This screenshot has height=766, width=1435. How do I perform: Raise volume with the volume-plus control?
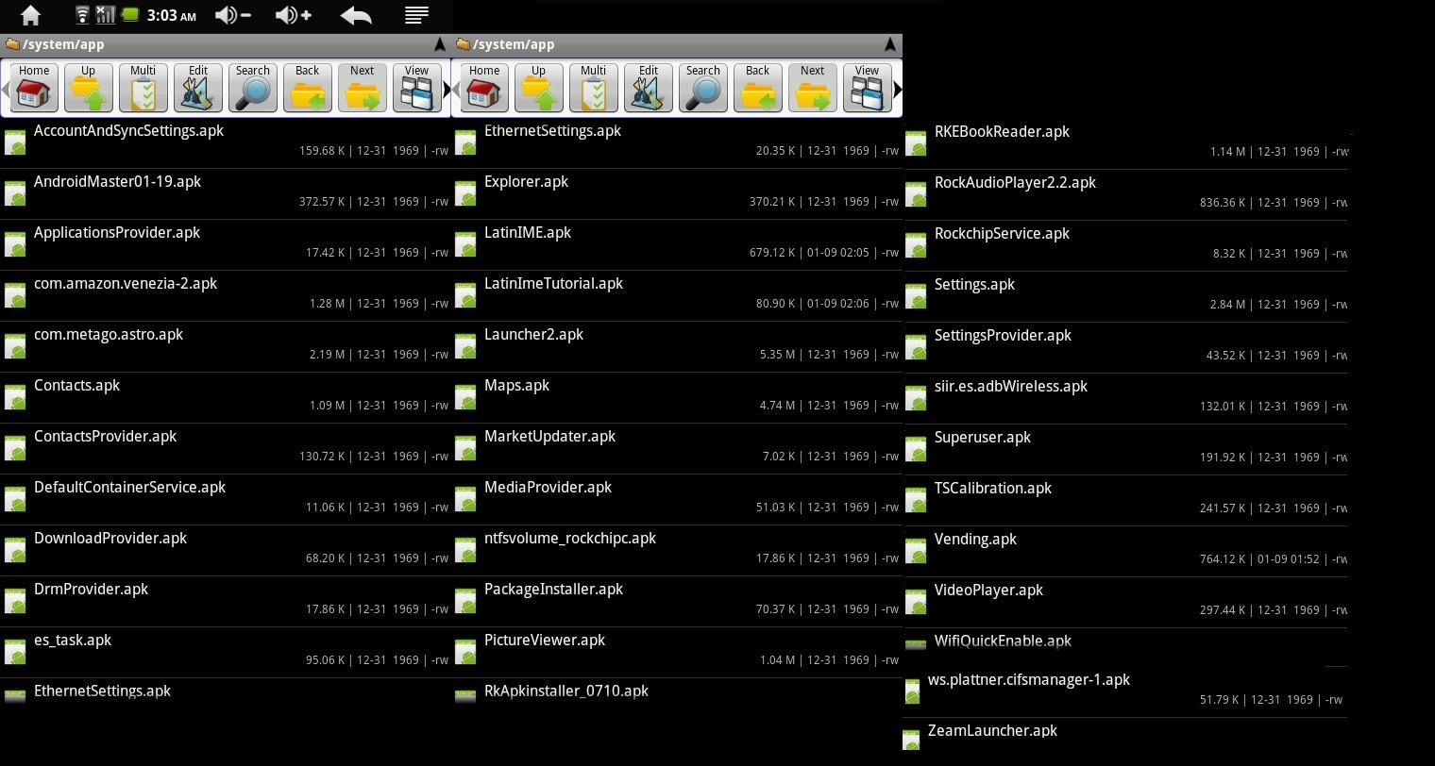click(x=290, y=15)
